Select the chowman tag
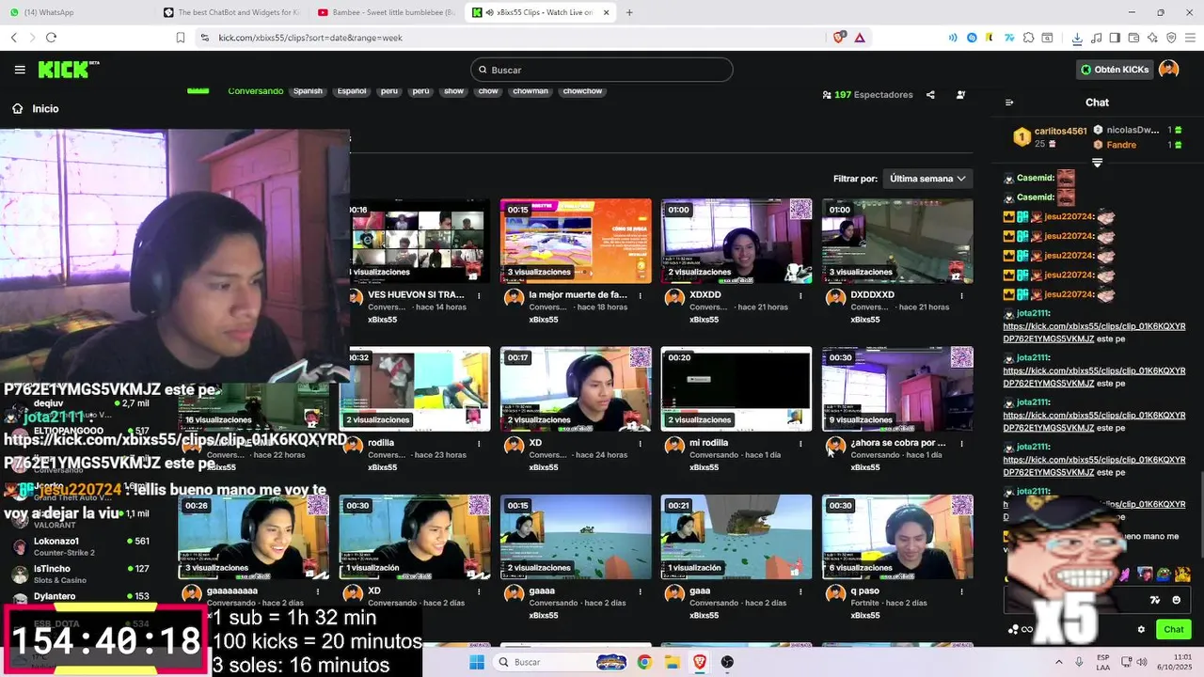This screenshot has height=677, width=1204. click(531, 91)
